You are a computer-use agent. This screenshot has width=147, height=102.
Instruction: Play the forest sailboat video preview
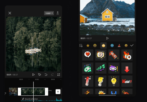pyautogui.click(x=33, y=75)
